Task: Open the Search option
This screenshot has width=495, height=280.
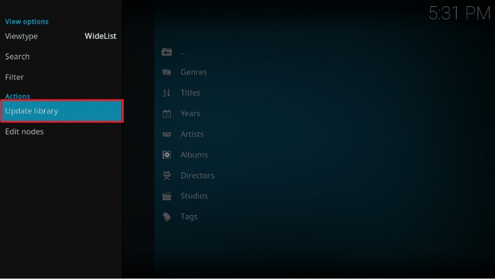Action: coord(61,57)
